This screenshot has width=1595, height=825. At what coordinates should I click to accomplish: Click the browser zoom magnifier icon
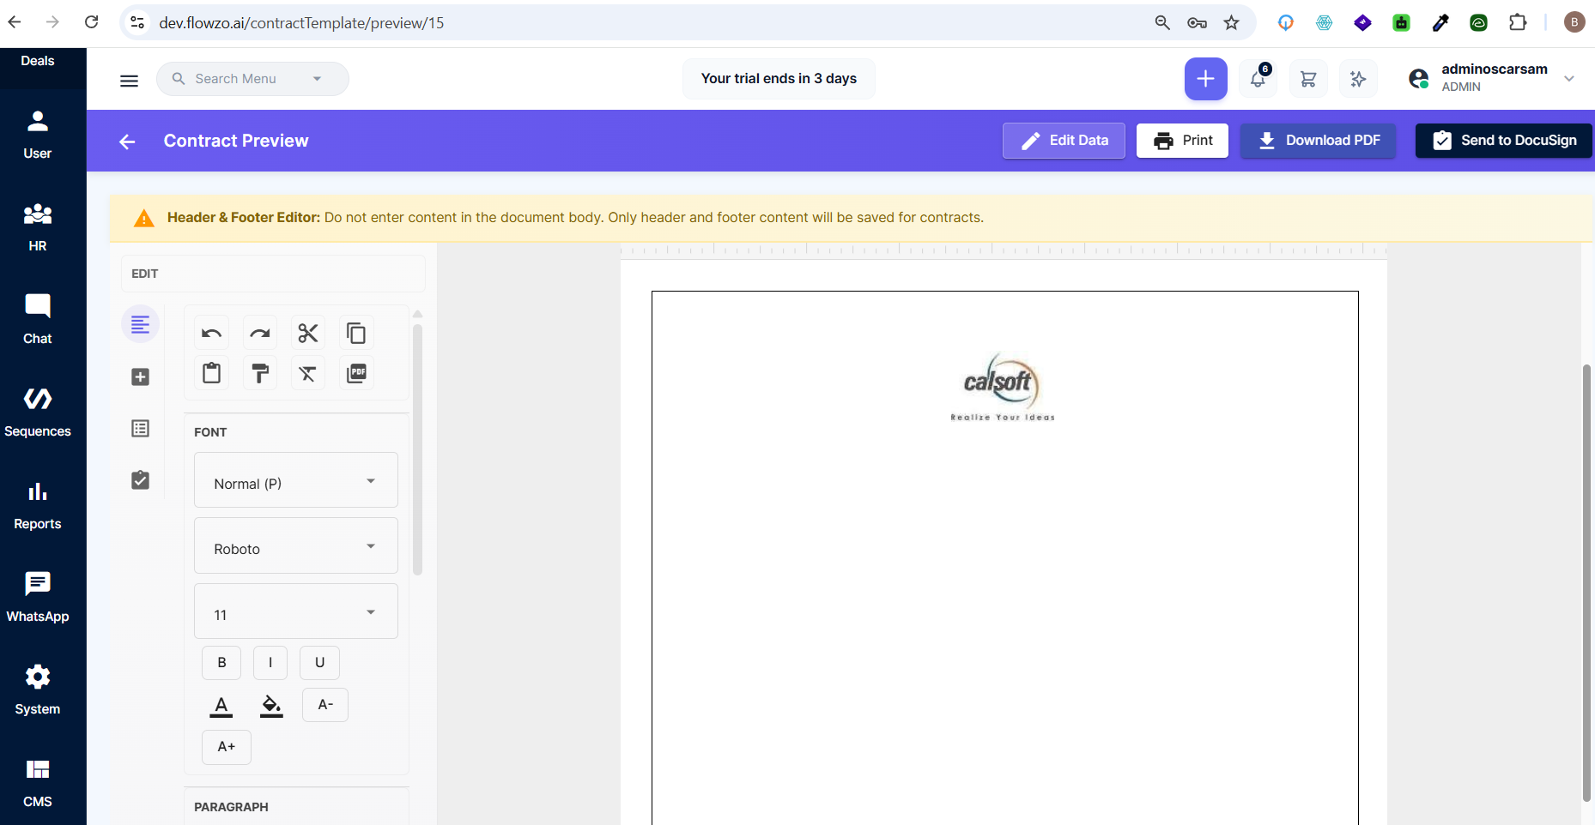pos(1162,22)
